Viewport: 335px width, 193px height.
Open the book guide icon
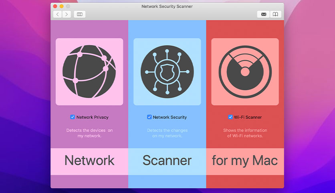pos(276,14)
